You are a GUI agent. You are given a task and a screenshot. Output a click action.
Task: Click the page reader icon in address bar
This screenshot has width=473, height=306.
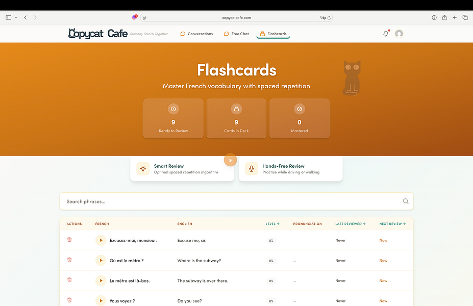pyautogui.click(x=144, y=18)
